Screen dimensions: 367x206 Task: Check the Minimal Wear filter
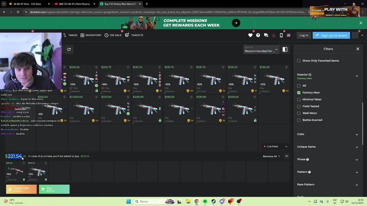click(x=299, y=99)
